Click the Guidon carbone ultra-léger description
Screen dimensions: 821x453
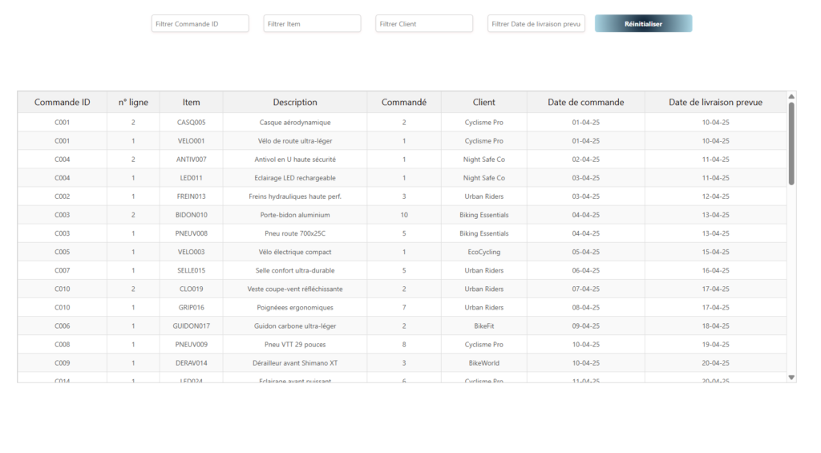(295, 326)
